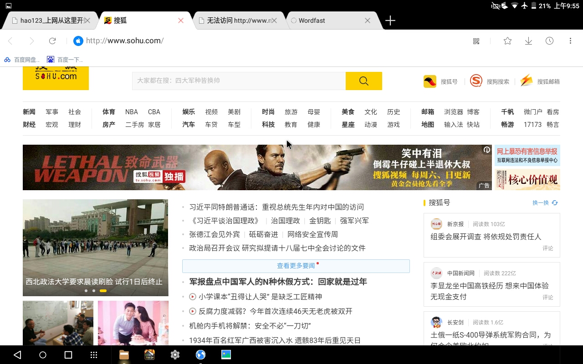The height and width of the screenshot is (364, 583).
Task: Click the 查看更多要闻 button
Action: [x=296, y=266]
